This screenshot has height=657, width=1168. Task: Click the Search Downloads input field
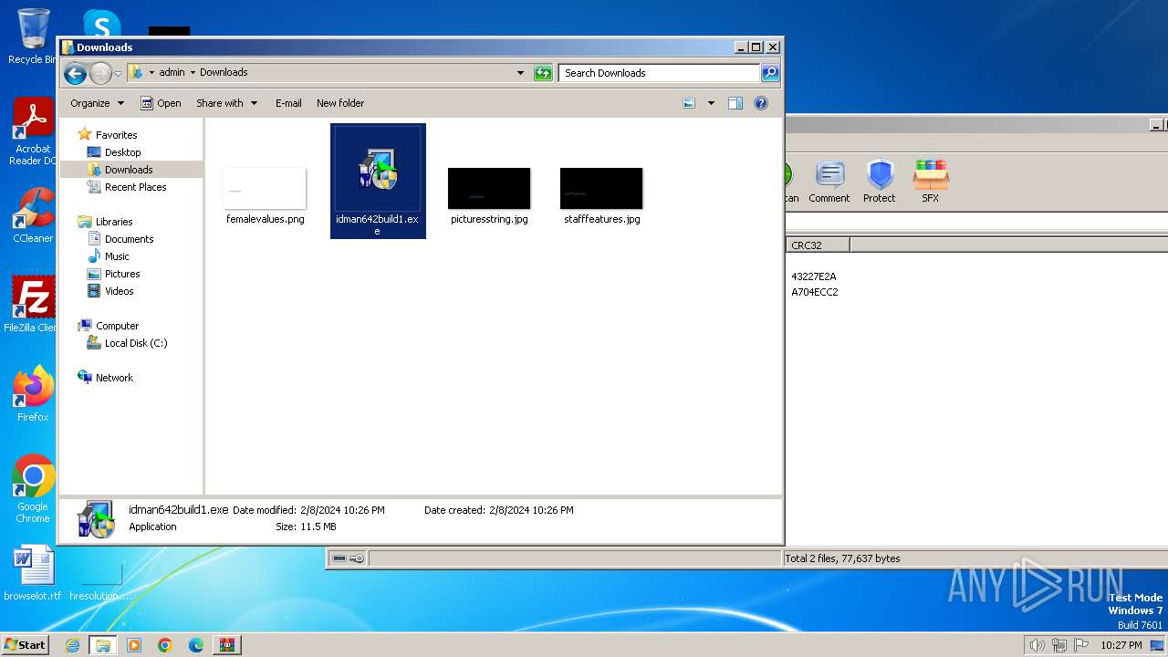pos(660,73)
